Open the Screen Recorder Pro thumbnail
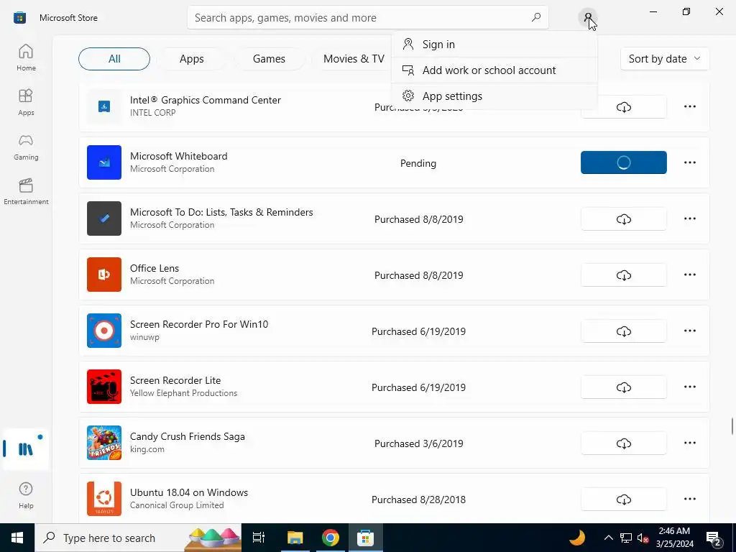Image resolution: width=736 pixels, height=552 pixels. click(x=104, y=331)
